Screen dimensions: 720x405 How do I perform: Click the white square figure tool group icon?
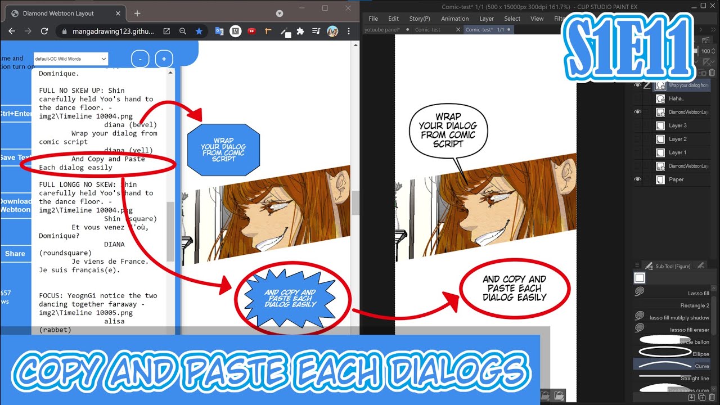pyautogui.click(x=639, y=278)
